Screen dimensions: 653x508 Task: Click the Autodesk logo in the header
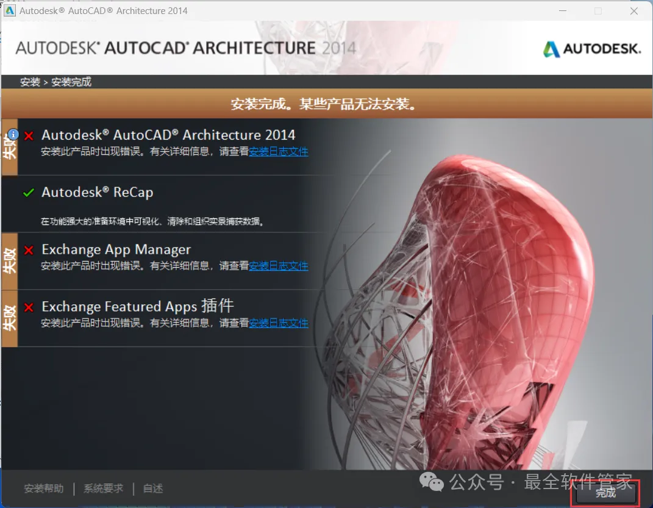click(592, 49)
